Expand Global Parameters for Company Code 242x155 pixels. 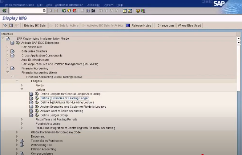pos(17,132)
